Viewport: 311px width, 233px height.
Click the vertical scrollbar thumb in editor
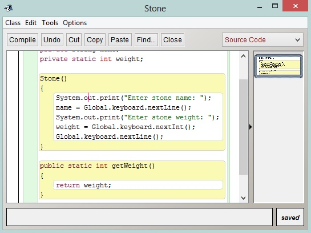pos(243,127)
